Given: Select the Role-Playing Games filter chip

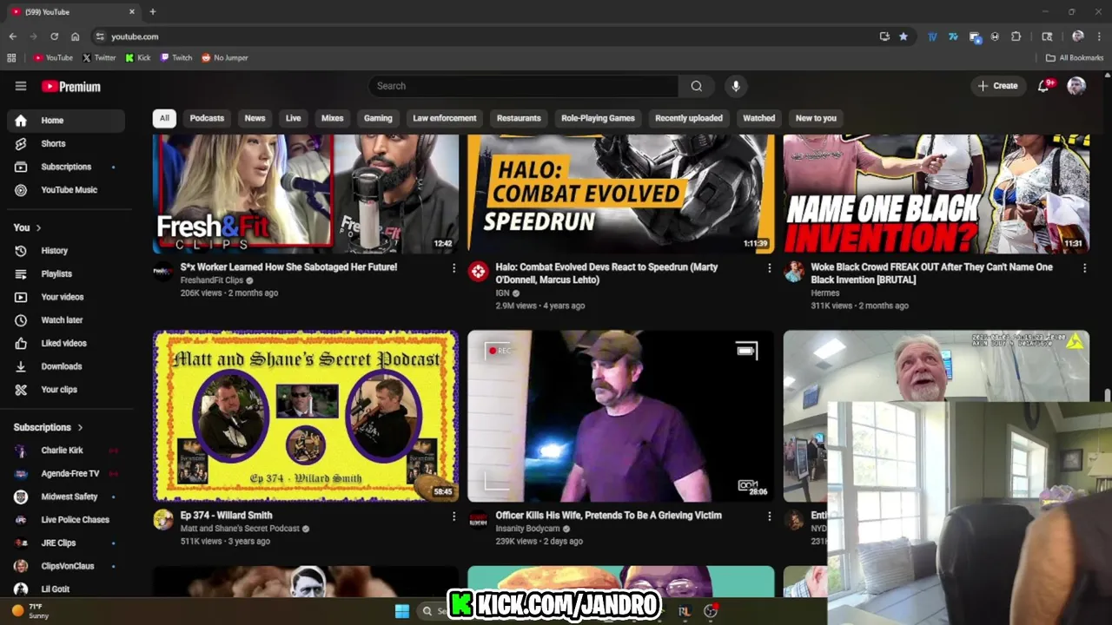Looking at the screenshot, I should [x=598, y=118].
